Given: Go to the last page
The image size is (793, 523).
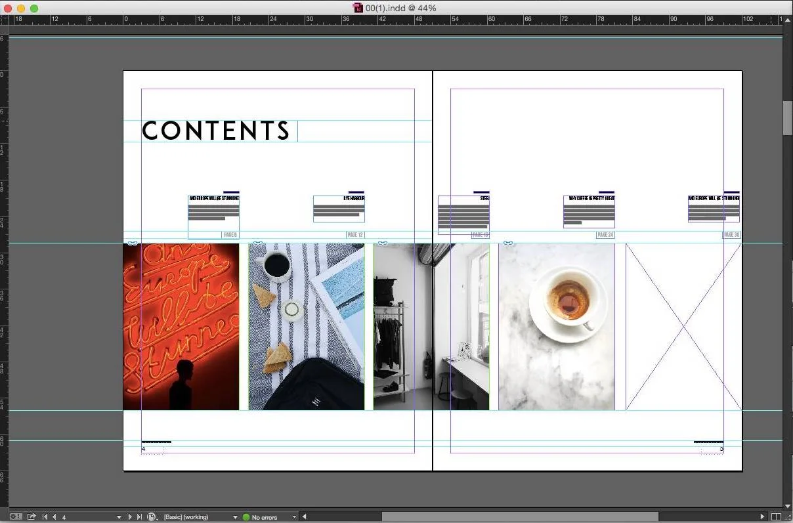Looking at the screenshot, I should click(139, 517).
